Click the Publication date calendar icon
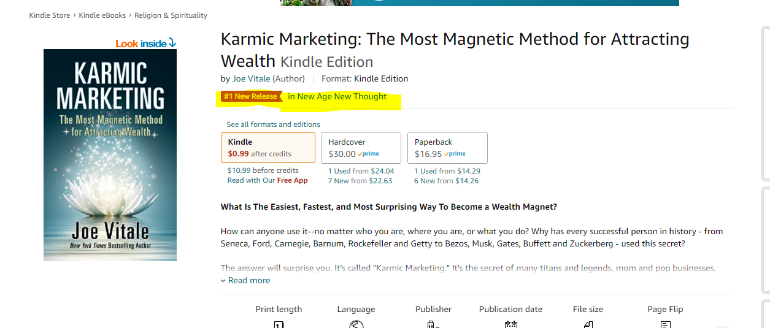Screen dimensions: 770x328 point(510,324)
